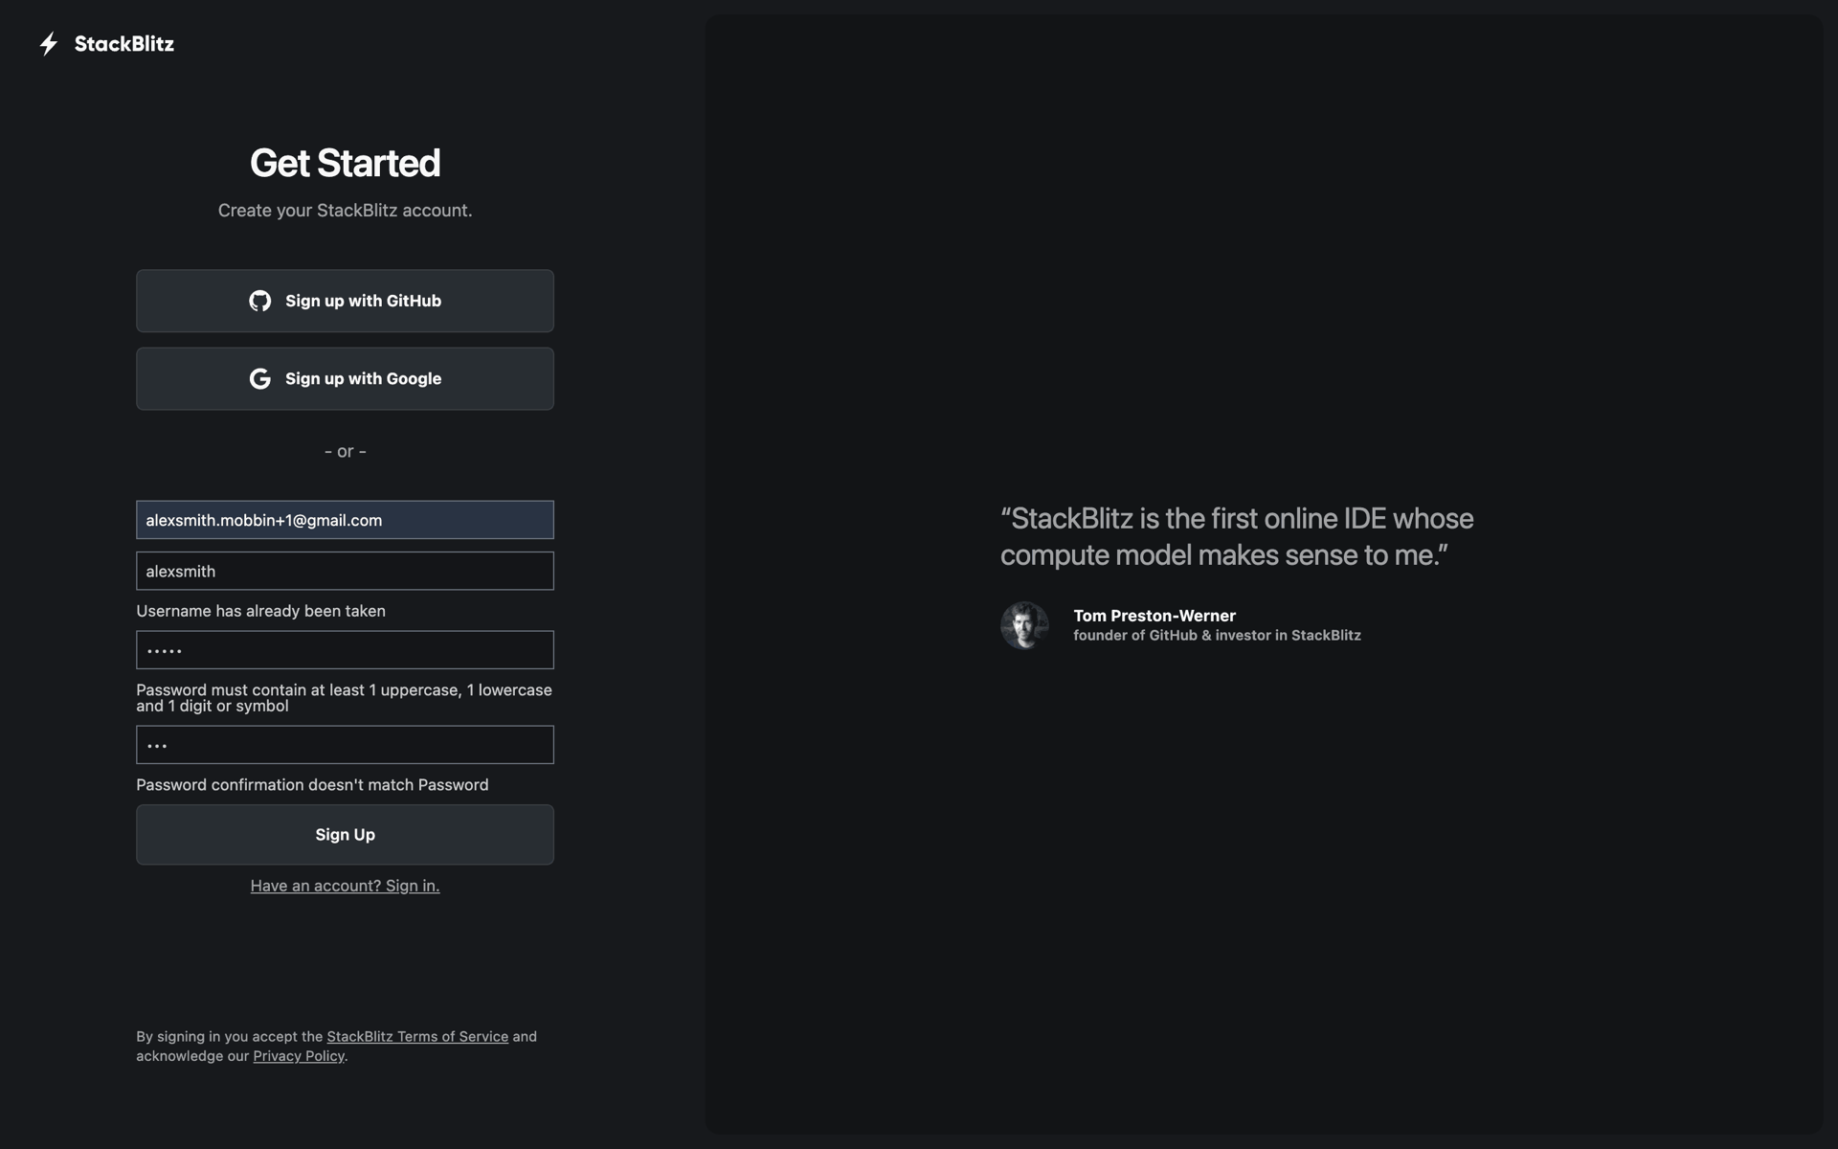Image resolution: width=1838 pixels, height=1149 pixels.
Task: Click the 'Username has already been taken' message
Action: pos(260,611)
